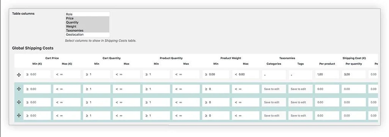Image resolution: width=389 pixels, height=137 pixels.
Task: Click the third row Cart Quantity Min field
Action: click(97, 102)
